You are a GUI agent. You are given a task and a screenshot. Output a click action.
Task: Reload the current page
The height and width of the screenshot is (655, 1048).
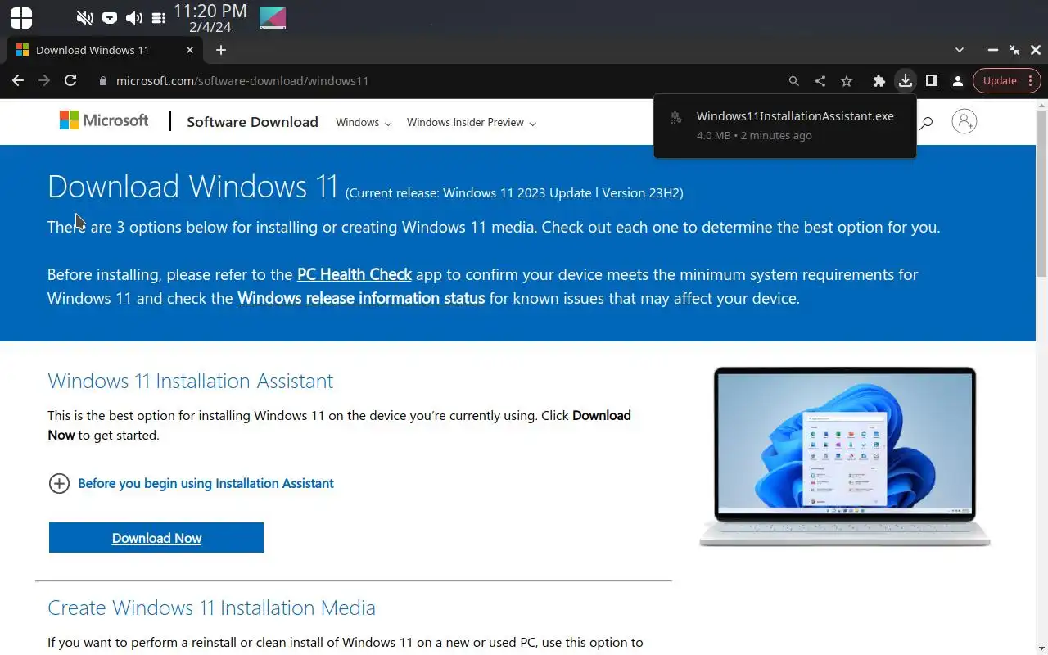[x=70, y=80]
